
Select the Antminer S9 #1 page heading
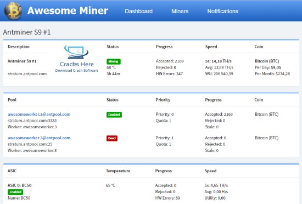(x=27, y=32)
